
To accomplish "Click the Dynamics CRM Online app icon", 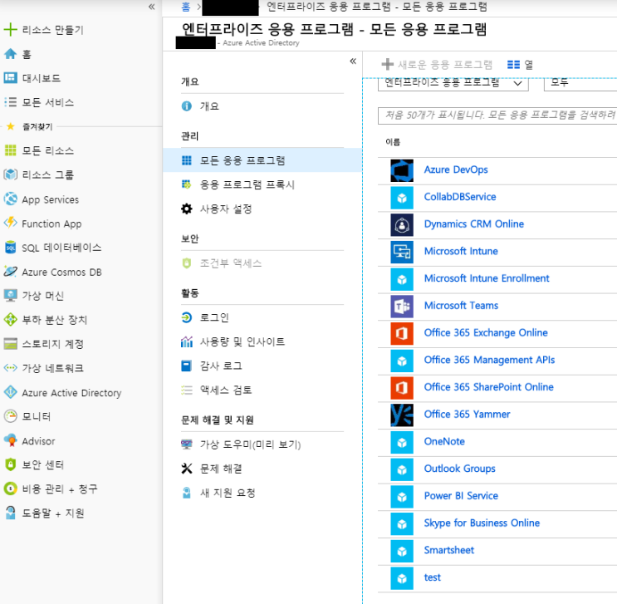I will coord(402,224).
